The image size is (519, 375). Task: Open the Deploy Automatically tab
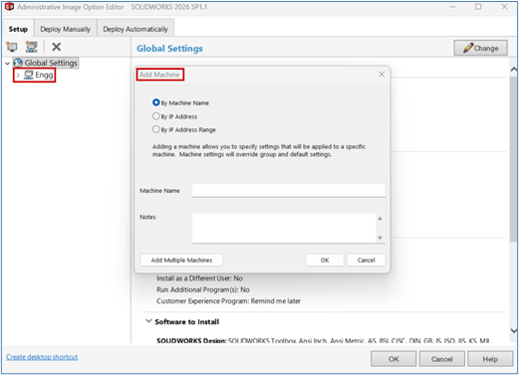pyautogui.click(x=135, y=29)
